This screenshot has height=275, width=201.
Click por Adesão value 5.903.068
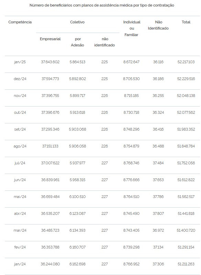pyautogui.click(x=77, y=129)
